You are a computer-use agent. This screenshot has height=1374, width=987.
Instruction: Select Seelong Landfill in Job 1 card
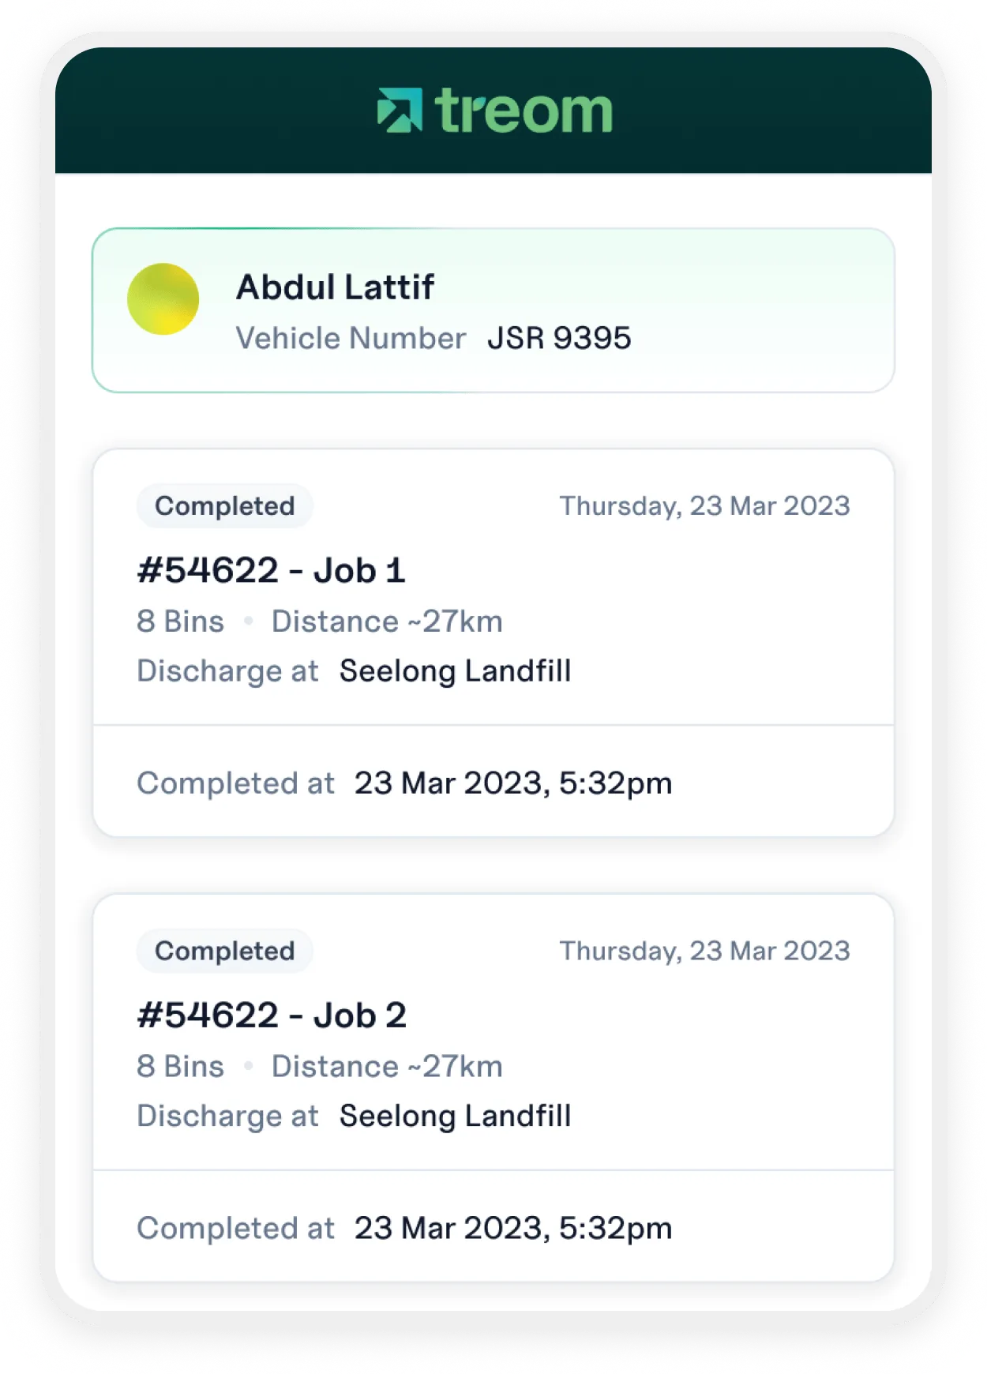[455, 671]
